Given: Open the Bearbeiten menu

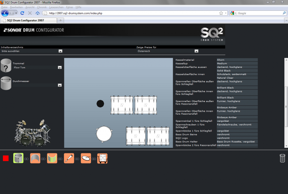Looking at the screenshot, I should click(x=16, y=7).
